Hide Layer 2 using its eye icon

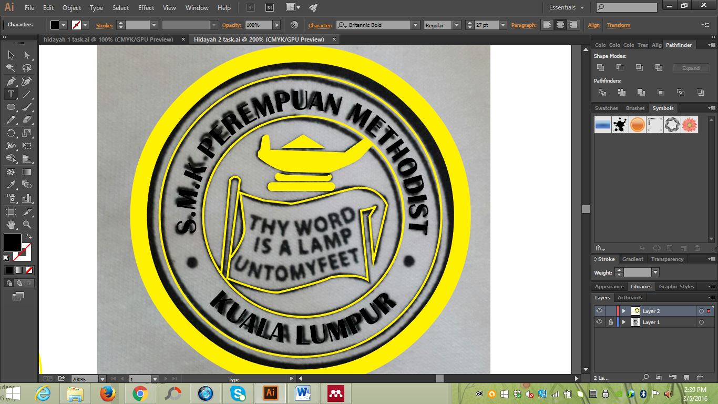[x=599, y=311]
